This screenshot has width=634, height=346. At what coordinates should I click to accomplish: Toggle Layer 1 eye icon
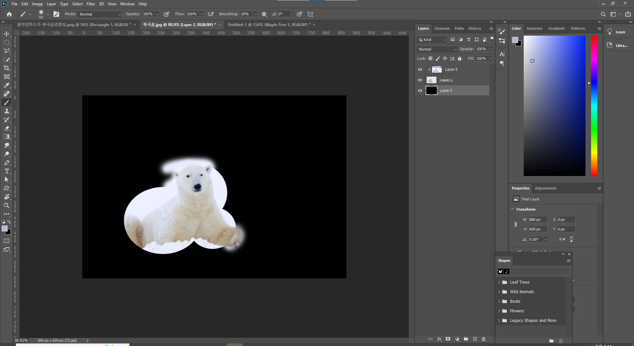420,80
